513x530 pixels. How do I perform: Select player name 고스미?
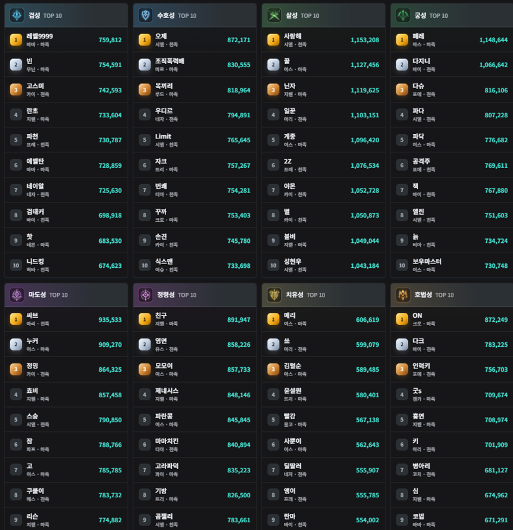[x=35, y=86]
